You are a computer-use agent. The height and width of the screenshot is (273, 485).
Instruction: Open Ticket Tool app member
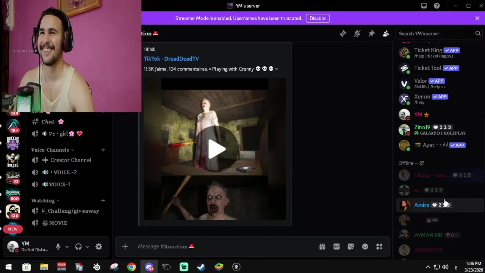[x=439, y=68]
